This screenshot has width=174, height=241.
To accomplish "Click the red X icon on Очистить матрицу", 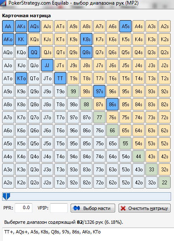I will click(123, 208).
